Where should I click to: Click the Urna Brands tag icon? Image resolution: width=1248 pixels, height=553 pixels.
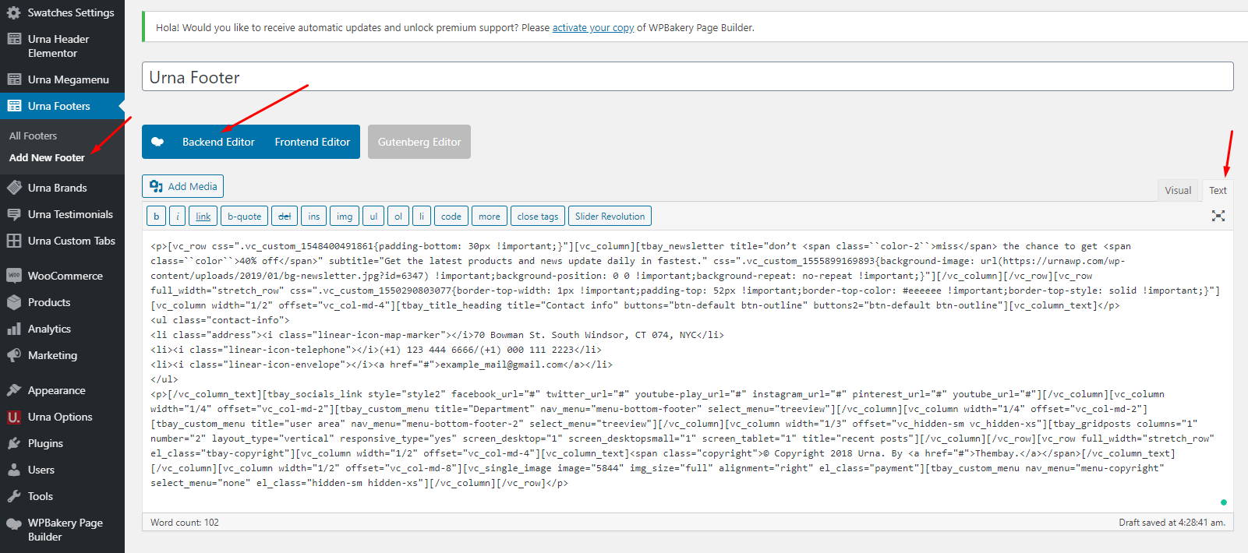coord(14,188)
